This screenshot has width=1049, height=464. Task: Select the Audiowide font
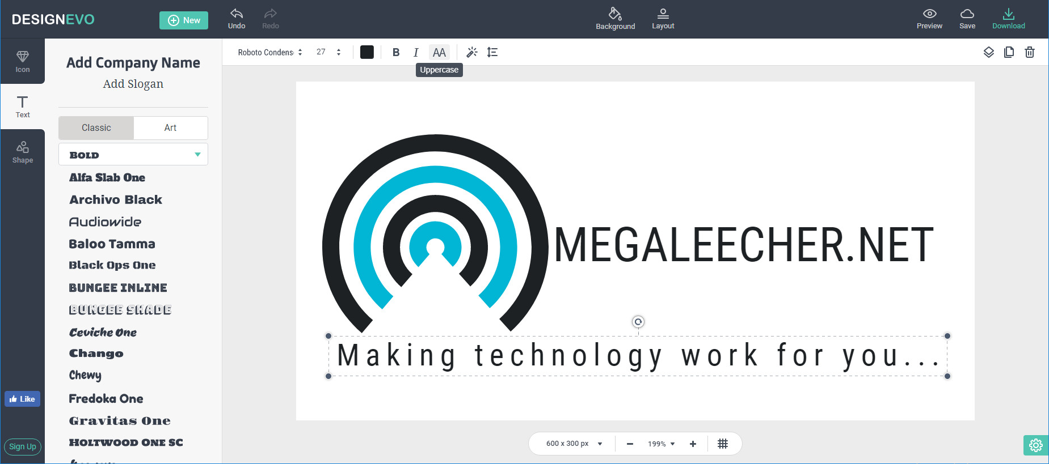coord(105,222)
